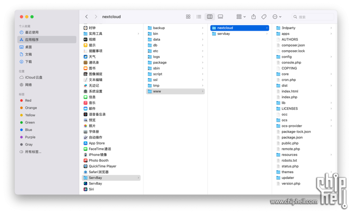The width and height of the screenshot is (352, 214).
Task: Select the Red tag
Action: [x=47, y=101]
